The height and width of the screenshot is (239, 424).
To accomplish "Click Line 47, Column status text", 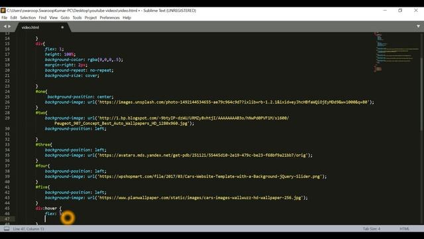I will (x=28, y=229).
